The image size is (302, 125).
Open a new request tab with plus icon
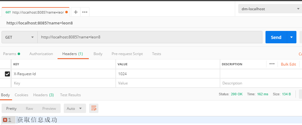pos(76,12)
